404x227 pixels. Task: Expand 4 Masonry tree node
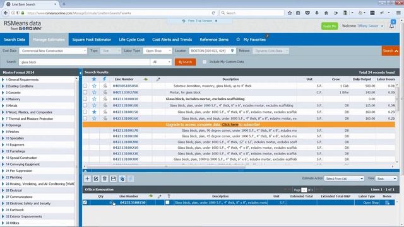point(3,99)
